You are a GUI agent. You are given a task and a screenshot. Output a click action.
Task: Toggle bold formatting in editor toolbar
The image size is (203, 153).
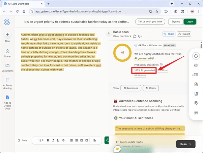click(x=48, y=140)
